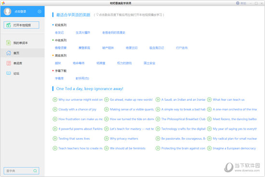Open the 纸牌屋 series link
Screen dimensions: 265x177
pos(101,63)
